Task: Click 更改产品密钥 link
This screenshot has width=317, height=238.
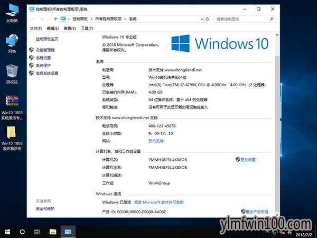Action: click(x=257, y=212)
